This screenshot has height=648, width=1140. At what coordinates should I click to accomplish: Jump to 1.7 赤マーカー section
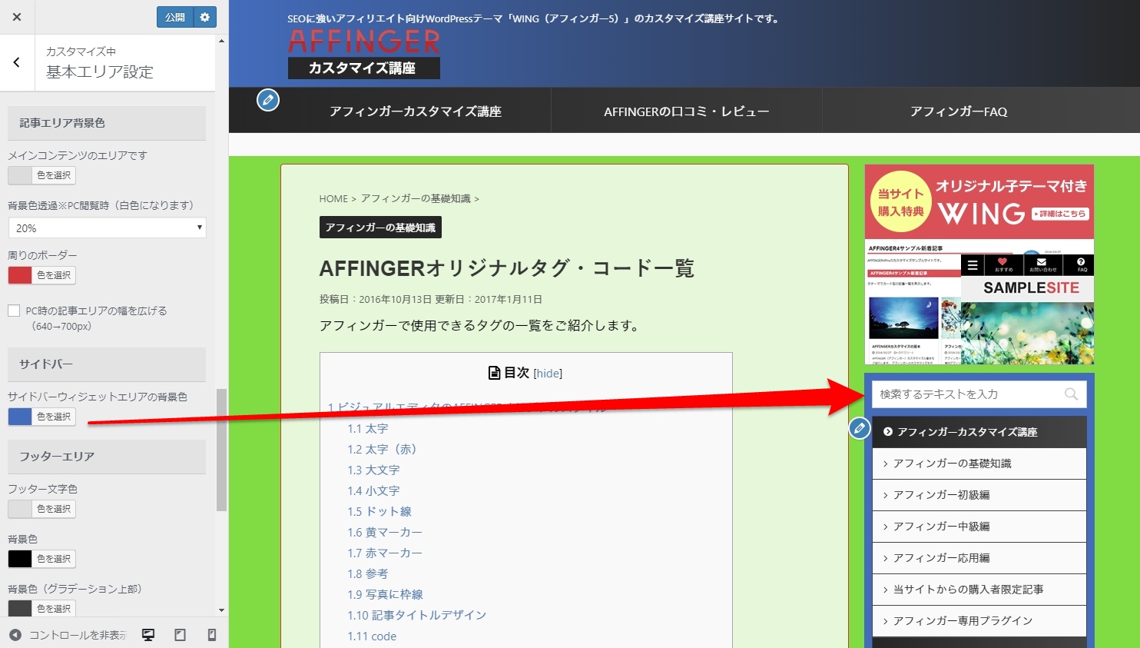385,553
